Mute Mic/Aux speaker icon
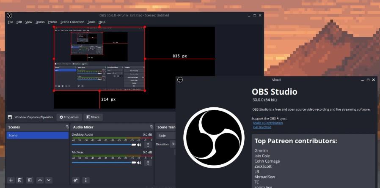 (x=139, y=162)
